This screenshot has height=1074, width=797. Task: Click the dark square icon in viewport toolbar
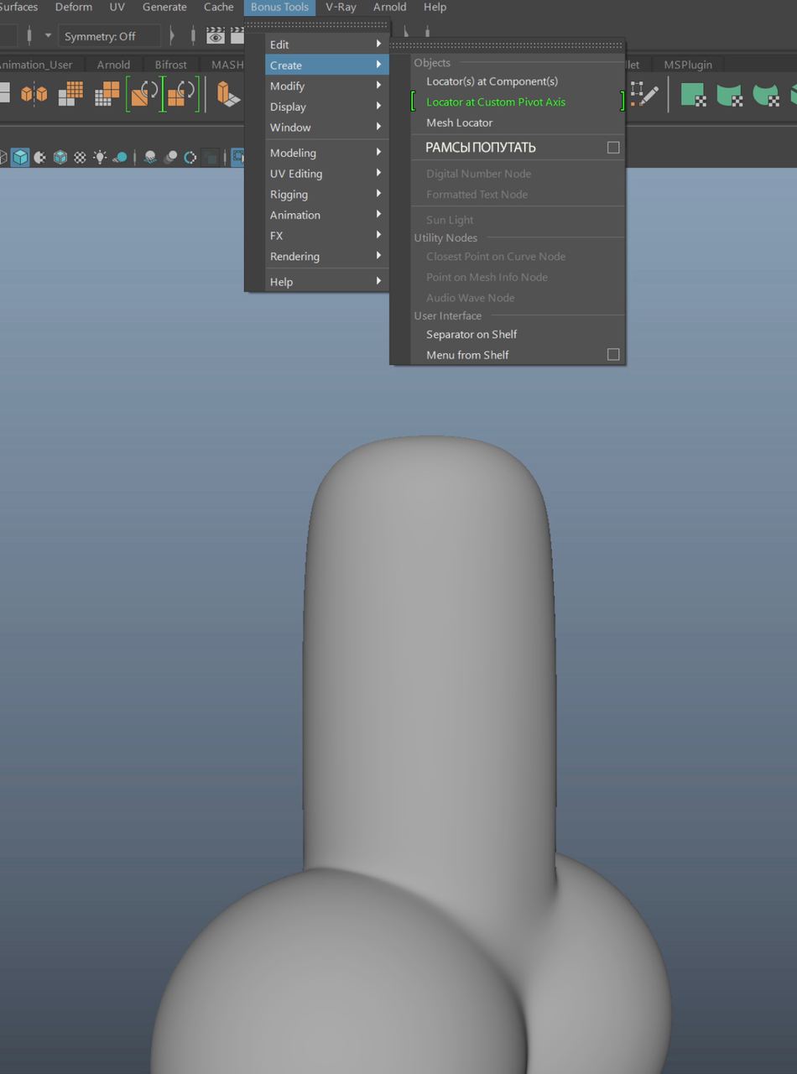point(211,157)
